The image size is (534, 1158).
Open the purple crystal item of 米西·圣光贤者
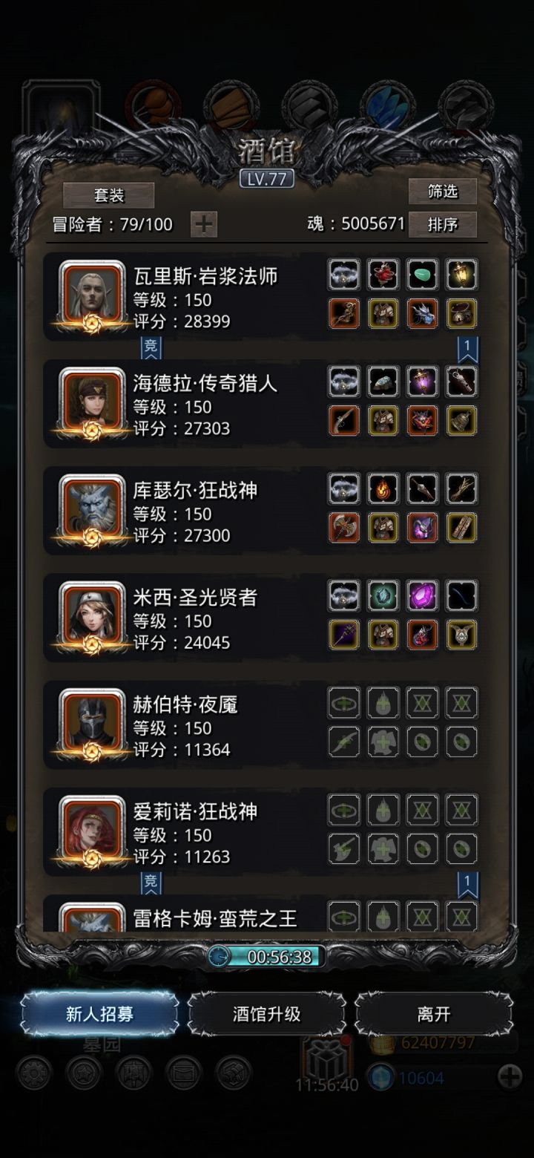423,595
